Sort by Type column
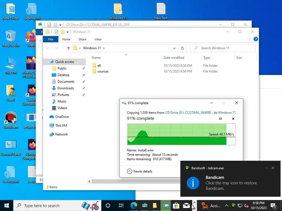The height and width of the screenshot is (211, 282). (207, 58)
